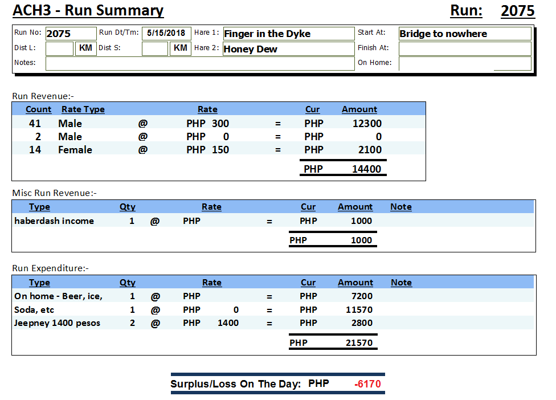Screen dimensions: 556x400
Task: Click the Count column header in Run Revenue
Action: 39,109
